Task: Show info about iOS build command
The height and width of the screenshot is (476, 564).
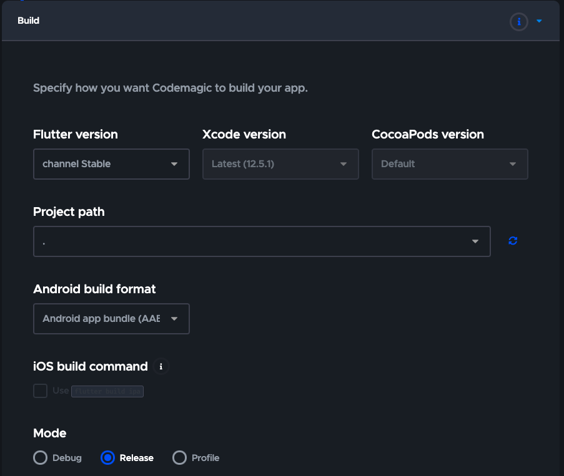Action: point(161,366)
